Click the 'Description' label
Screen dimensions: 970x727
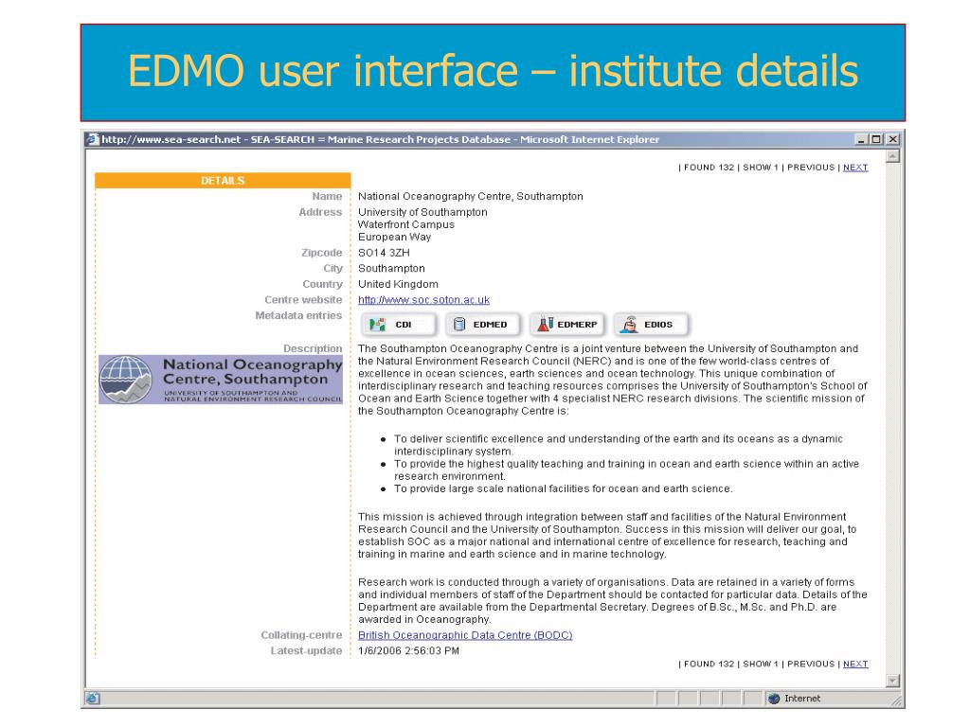313,348
